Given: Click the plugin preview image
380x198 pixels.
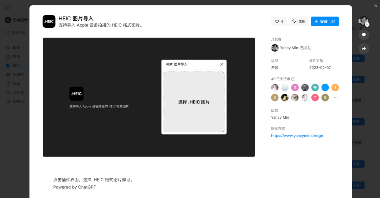Looking at the screenshot, I should [x=149, y=97].
